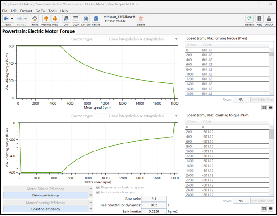Open the Lib Tool icon
Viewport: 277px width, 216px height.
(86, 19)
